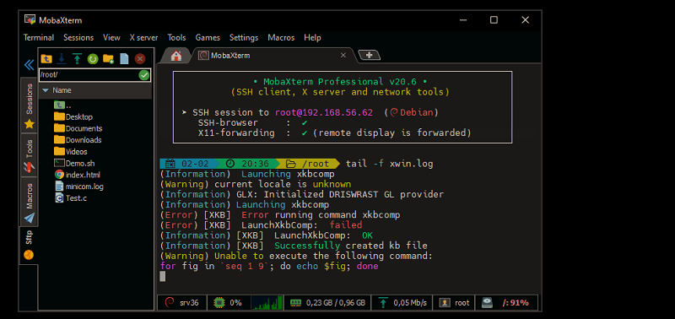This screenshot has width=675, height=319.
Task: Open the Sessions menu
Action: [x=78, y=37]
